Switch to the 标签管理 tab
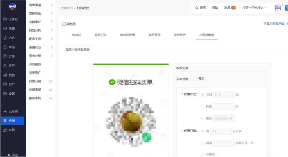This screenshot has width=288, height=157. pyautogui.click(x=155, y=35)
